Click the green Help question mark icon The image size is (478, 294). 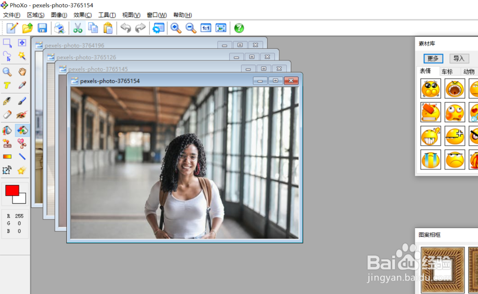pyautogui.click(x=239, y=28)
